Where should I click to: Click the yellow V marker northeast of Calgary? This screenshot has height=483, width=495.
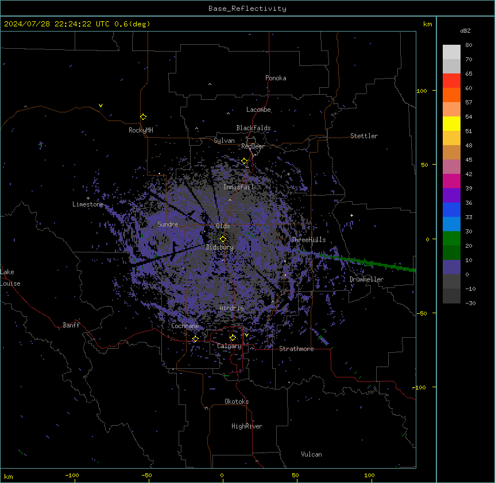246,335
